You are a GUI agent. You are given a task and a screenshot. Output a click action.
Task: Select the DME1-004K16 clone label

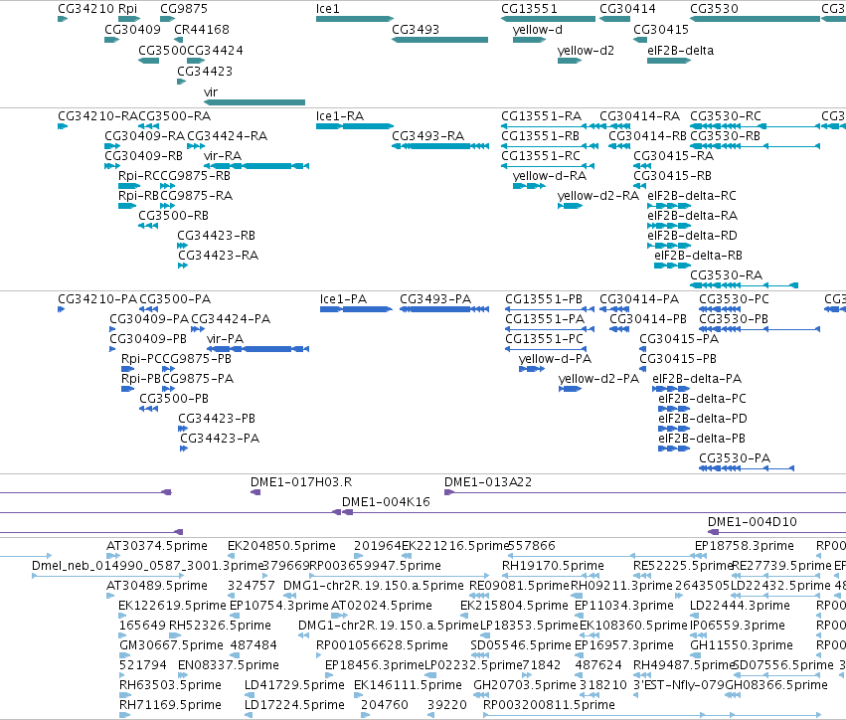point(386,502)
